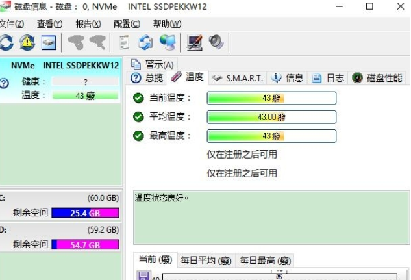Click the save floppy icon beside the chart
The image size is (411, 280).
(143, 275)
